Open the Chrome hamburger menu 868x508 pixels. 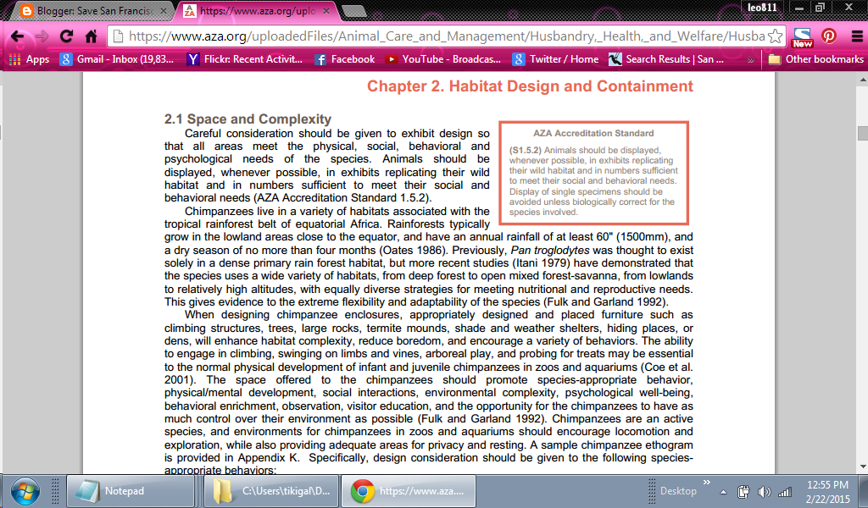(x=856, y=36)
